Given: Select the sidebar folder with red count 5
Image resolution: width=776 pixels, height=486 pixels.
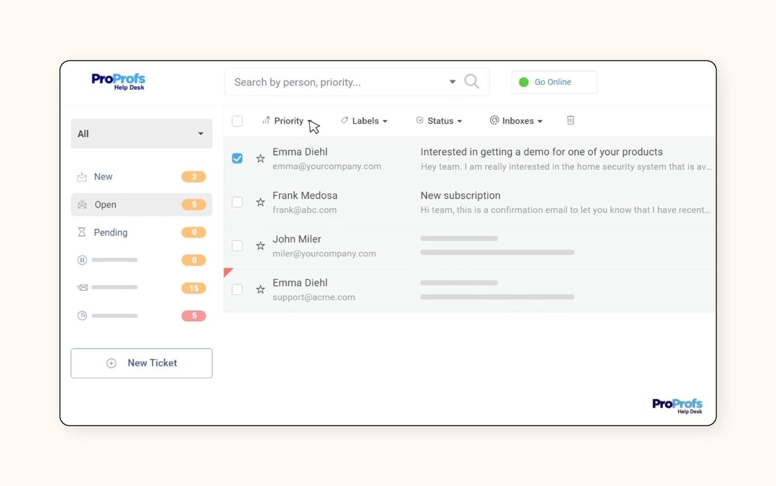Looking at the screenshot, I should (141, 315).
